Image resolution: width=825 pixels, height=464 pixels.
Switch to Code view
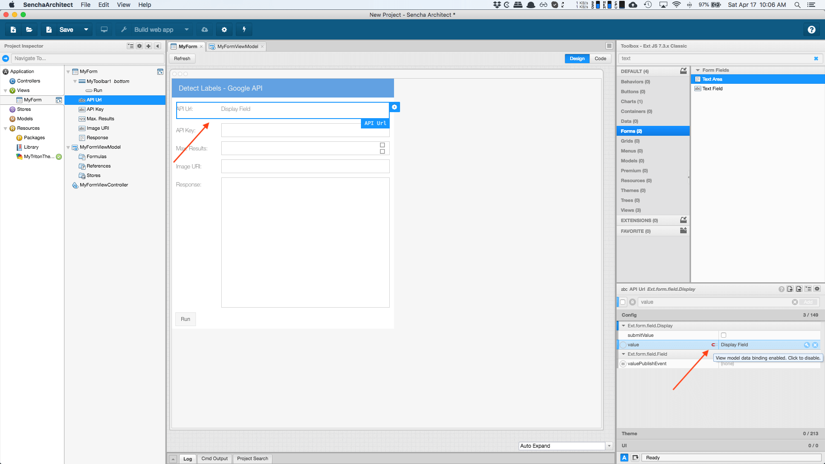click(x=600, y=58)
